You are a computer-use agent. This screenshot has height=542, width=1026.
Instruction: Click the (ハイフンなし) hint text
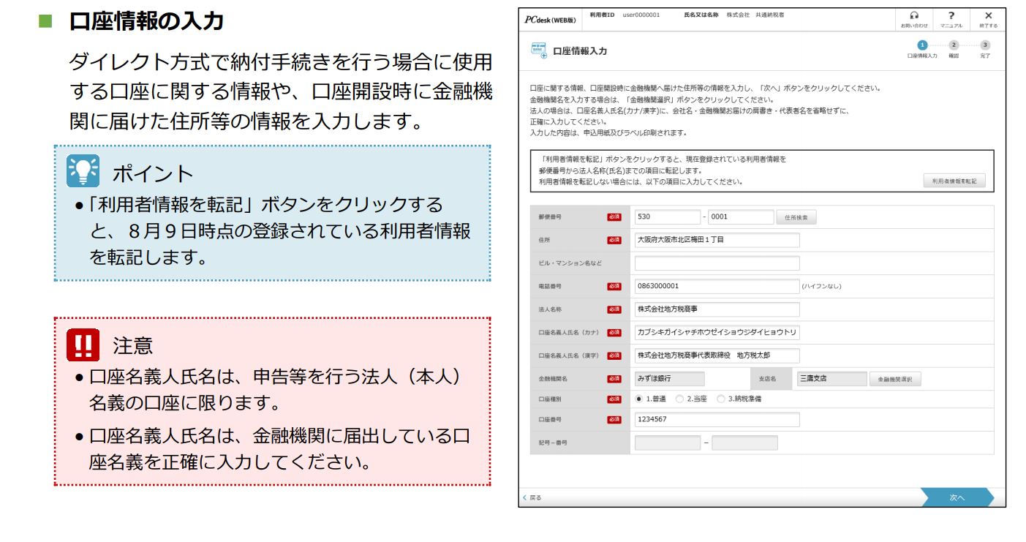822,287
